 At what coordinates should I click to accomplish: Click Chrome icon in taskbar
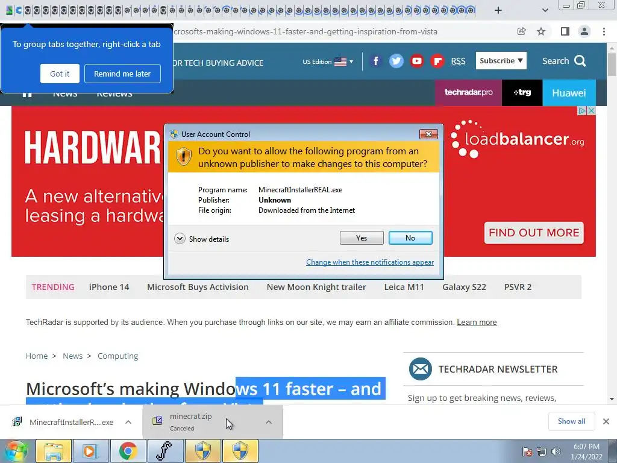point(128,451)
